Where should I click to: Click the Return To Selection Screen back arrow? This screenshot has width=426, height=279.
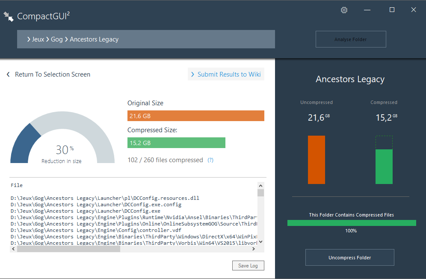click(x=8, y=74)
